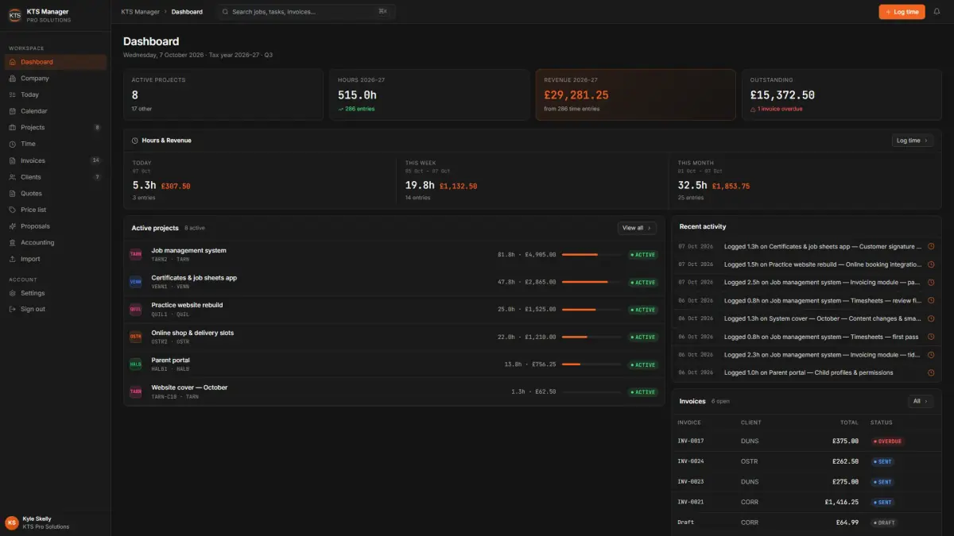Click the Import sidebar icon

click(13, 259)
